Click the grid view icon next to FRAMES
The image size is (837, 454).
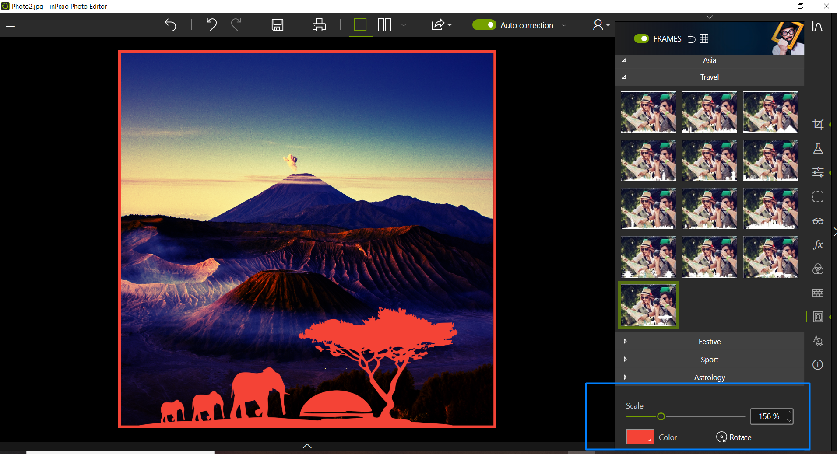point(704,38)
